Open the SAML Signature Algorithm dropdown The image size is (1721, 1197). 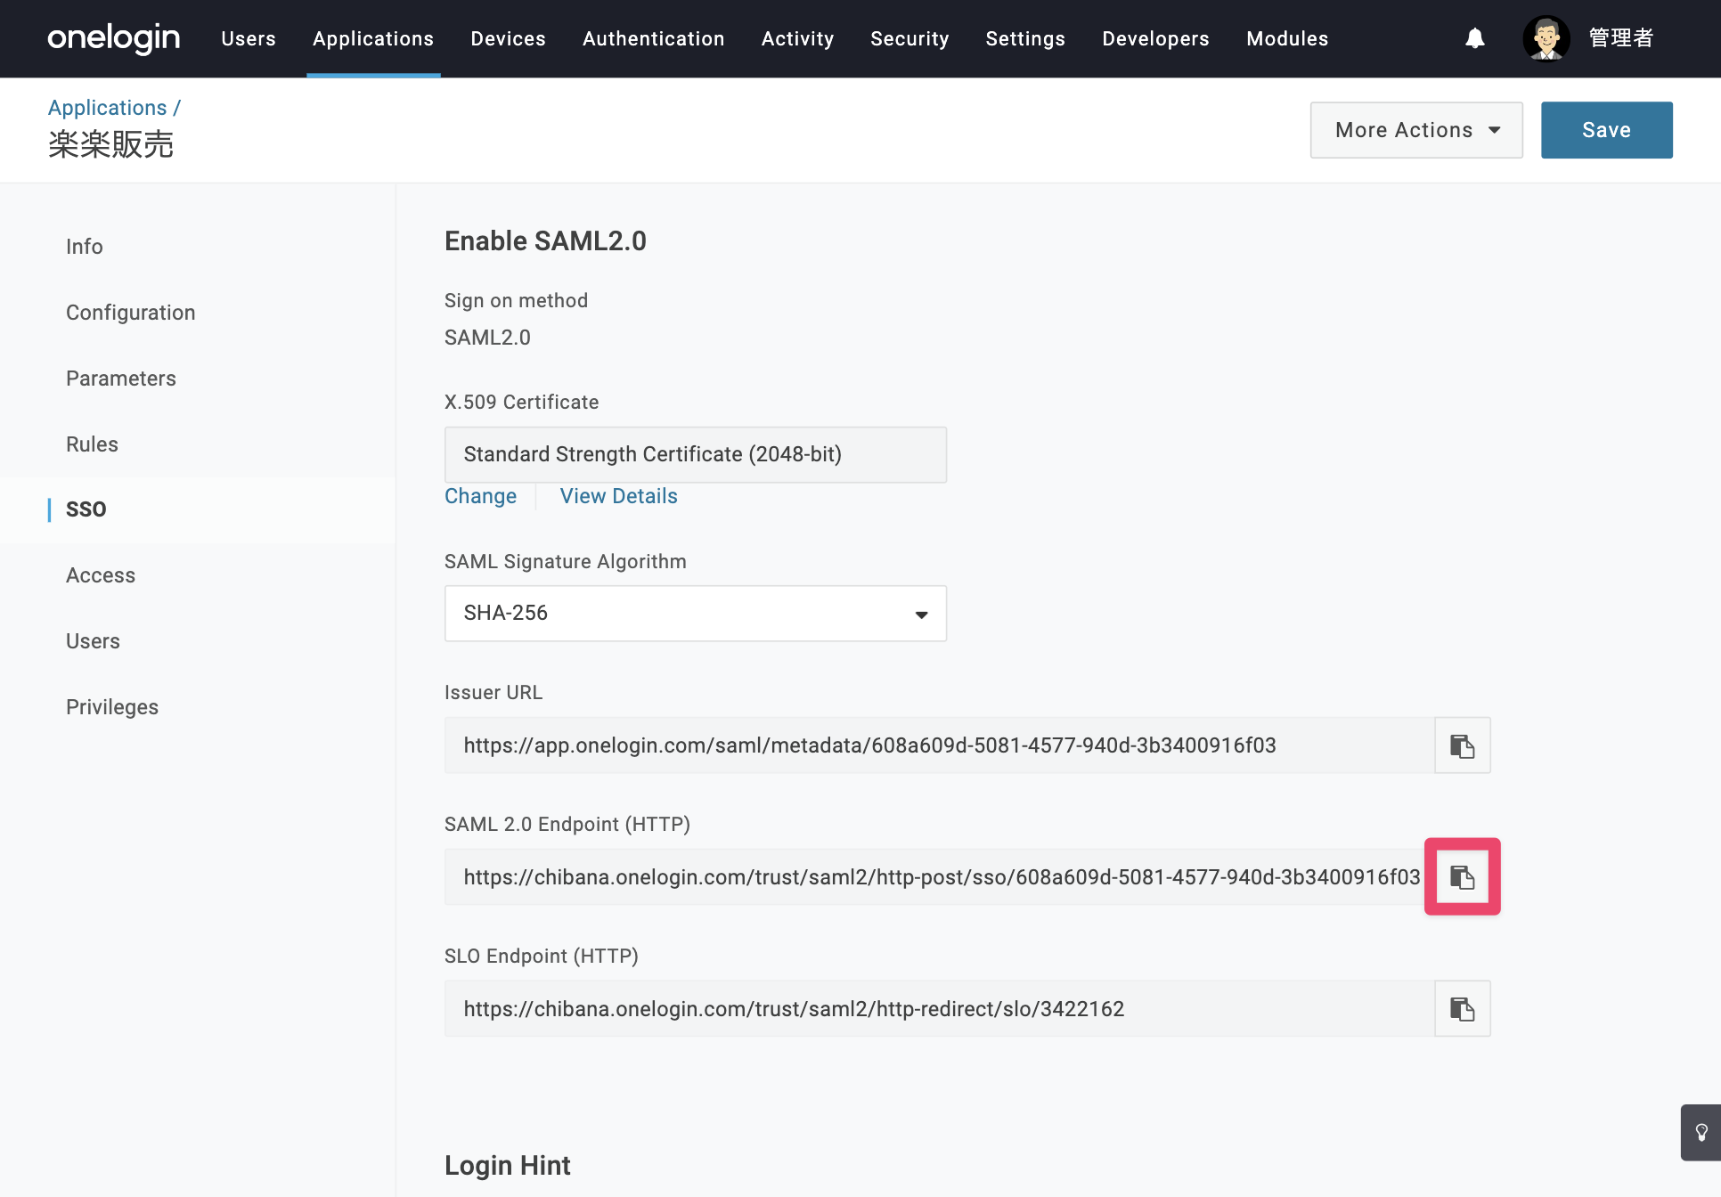695,614
